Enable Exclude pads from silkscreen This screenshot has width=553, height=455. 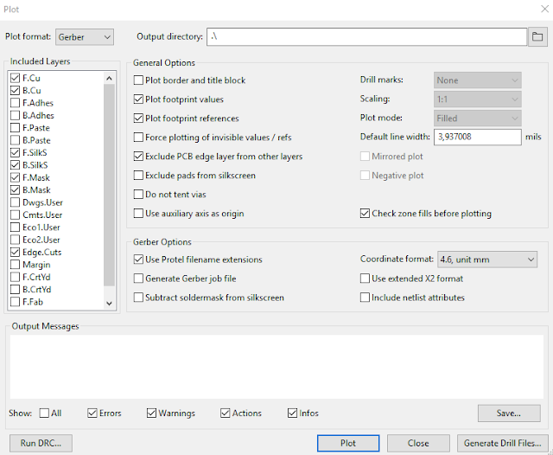coord(138,176)
